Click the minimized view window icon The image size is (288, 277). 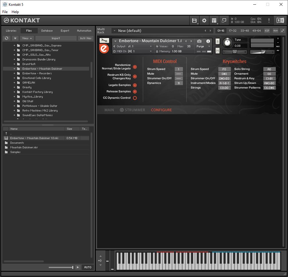224,20
